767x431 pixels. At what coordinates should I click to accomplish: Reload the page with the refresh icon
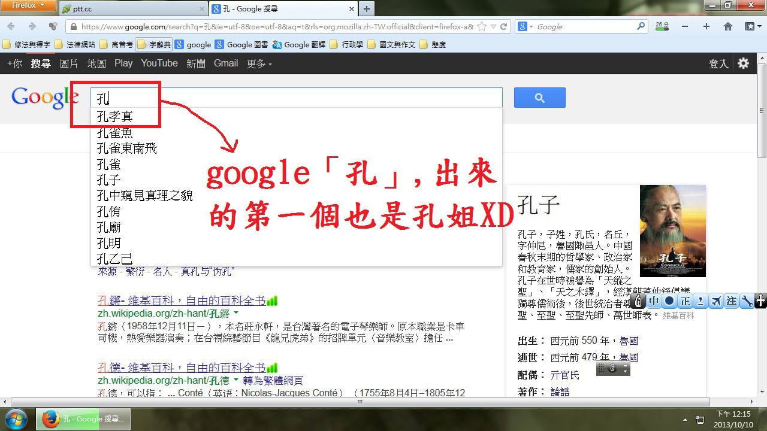click(x=504, y=27)
